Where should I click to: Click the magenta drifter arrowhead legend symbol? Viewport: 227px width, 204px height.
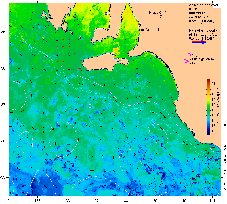point(187,61)
